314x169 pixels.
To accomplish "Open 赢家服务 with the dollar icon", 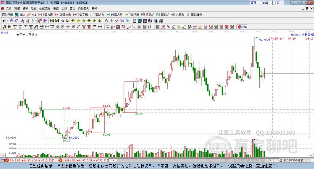I will (x=194, y=15).
